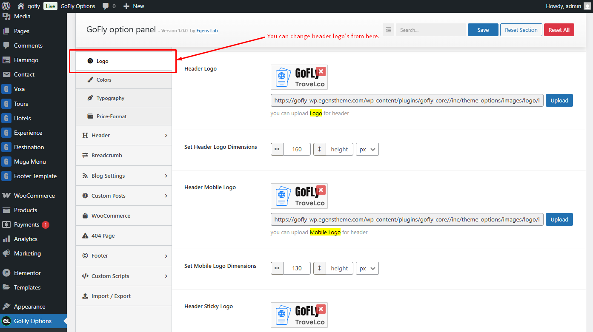
Task: Click the Visa post type icon
Action: 6,89
